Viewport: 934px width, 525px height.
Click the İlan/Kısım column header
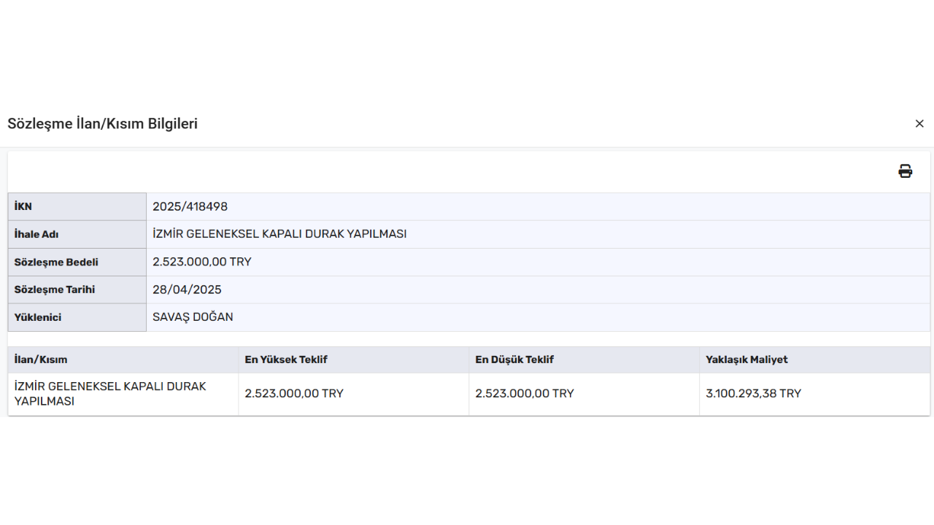coord(41,359)
